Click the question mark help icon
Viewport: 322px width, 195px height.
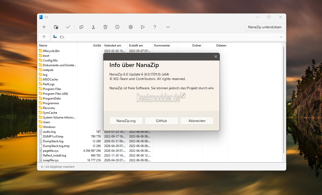click(x=155, y=27)
